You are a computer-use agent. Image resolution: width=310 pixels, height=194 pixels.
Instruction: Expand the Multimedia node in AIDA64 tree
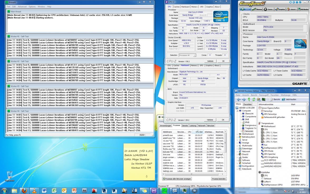(x=237, y=146)
